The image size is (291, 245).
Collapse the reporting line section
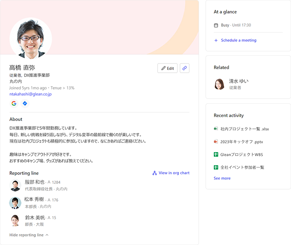click(29, 235)
